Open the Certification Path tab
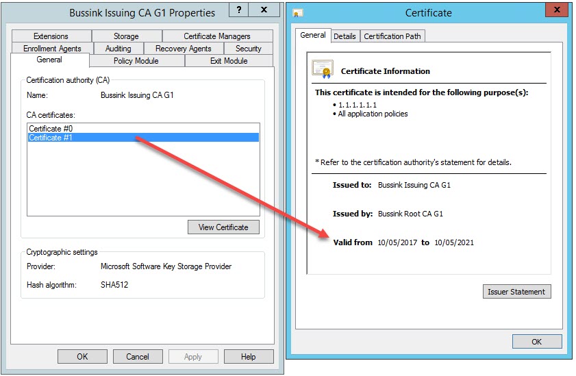 point(393,36)
